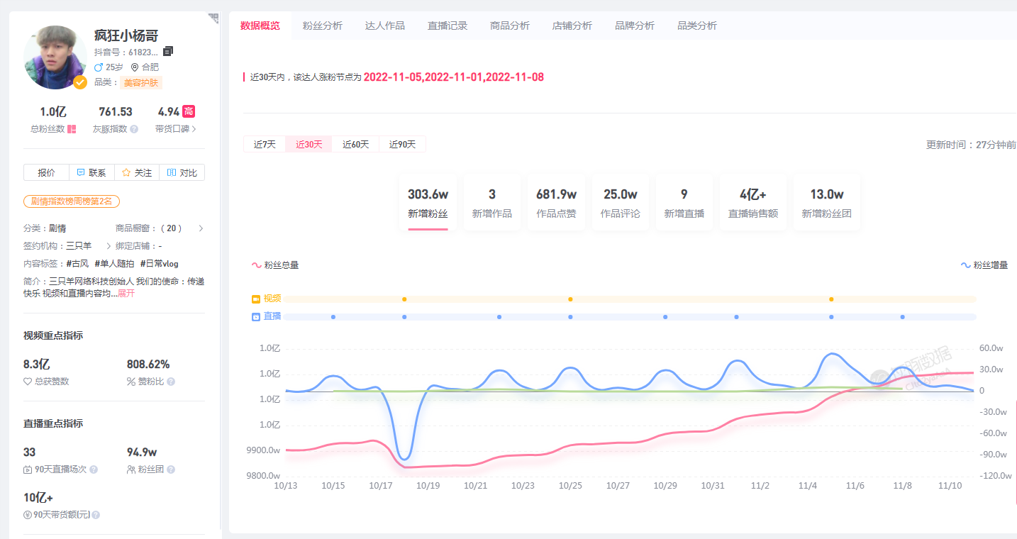Click the verified badge on avatar
This screenshot has height=539, width=1017.
click(81, 82)
